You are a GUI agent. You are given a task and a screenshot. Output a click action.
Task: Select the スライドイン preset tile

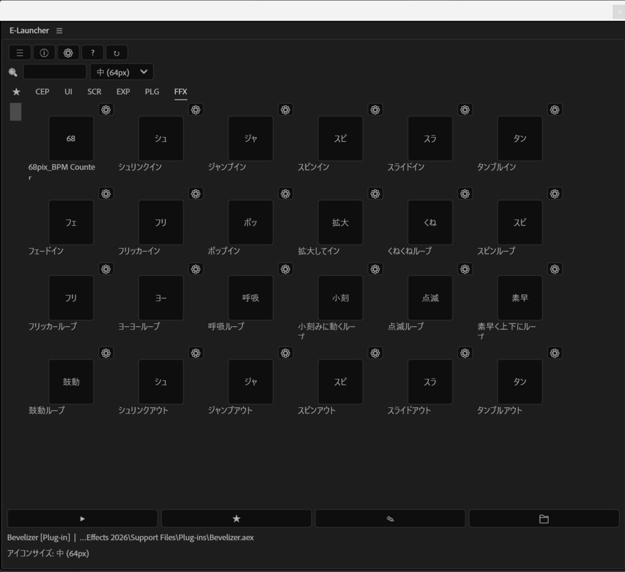pos(430,138)
